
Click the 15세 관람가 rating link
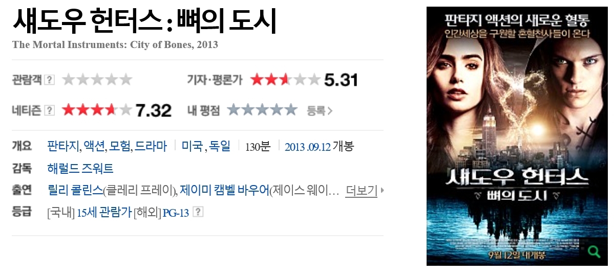[104, 213]
